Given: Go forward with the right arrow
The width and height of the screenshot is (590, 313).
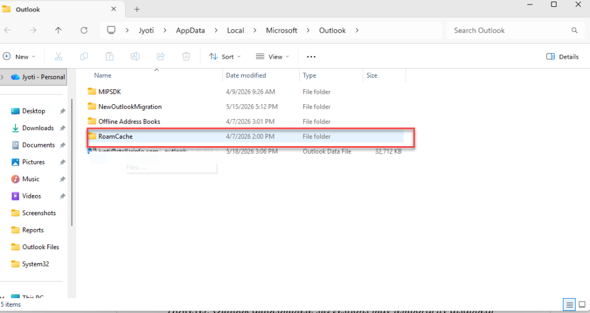Looking at the screenshot, I should pyautogui.click(x=33, y=30).
